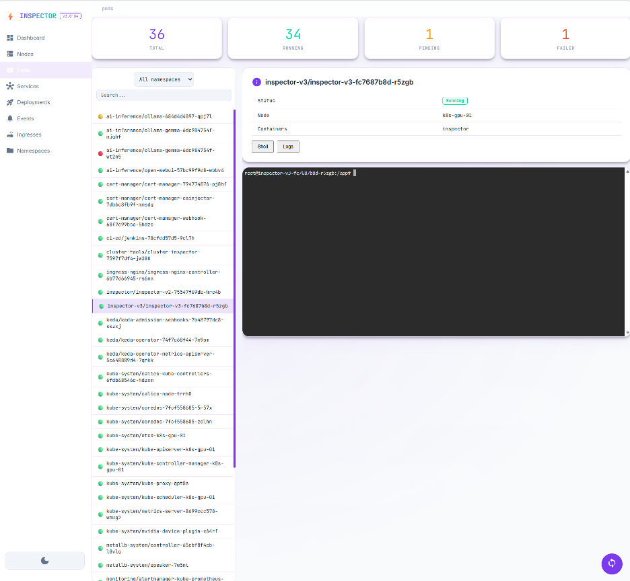Select the ci-cd/jenkins pod
The width and height of the screenshot is (630, 581).
[x=163, y=238]
